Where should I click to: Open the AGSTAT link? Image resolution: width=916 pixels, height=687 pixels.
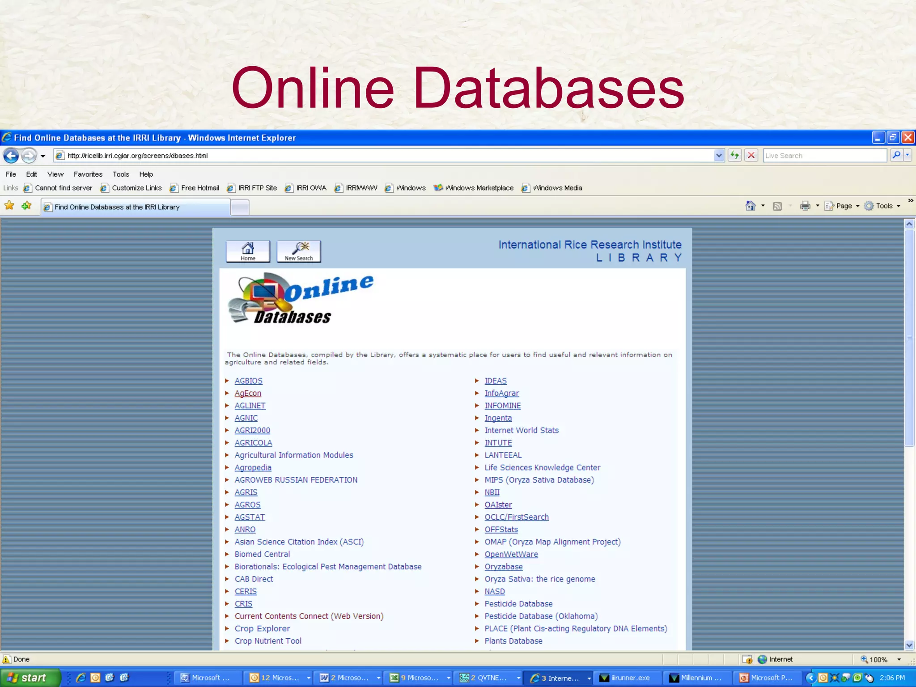point(250,517)
